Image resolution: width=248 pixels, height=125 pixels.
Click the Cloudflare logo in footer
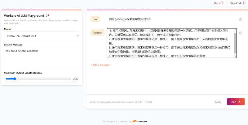139,121
